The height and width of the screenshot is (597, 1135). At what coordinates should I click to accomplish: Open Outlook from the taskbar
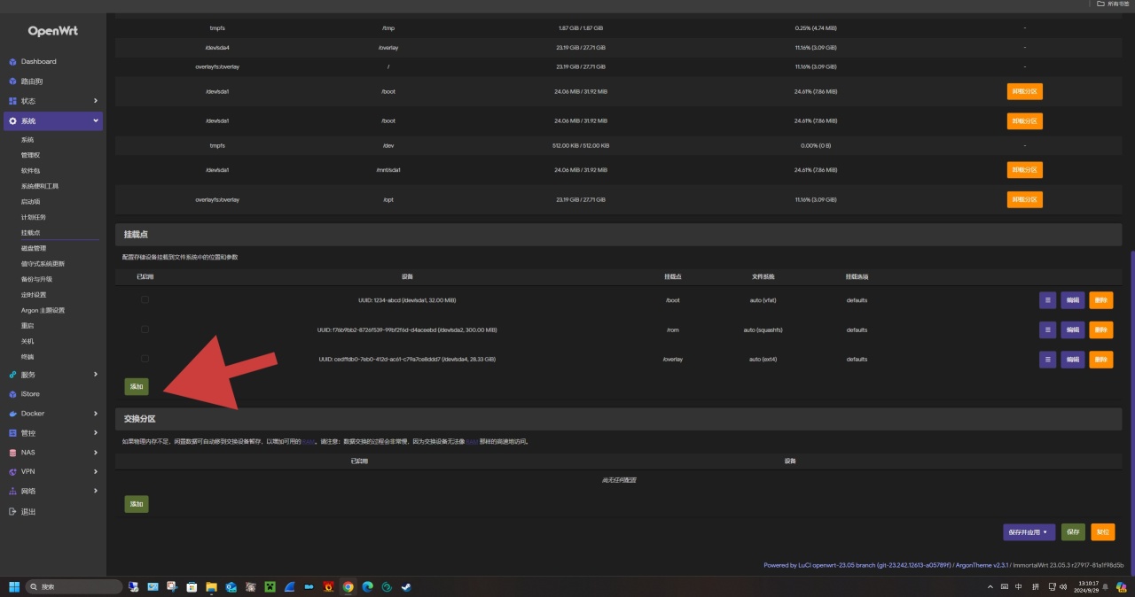coord(231,586)
